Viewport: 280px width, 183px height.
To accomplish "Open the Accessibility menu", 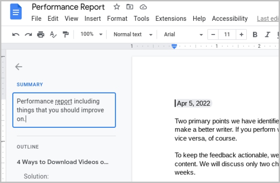I will click(230, 18).
